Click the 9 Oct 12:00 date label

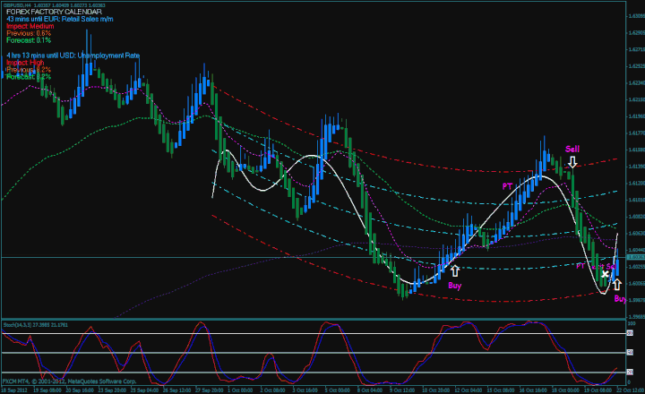[x=402, y=390]
